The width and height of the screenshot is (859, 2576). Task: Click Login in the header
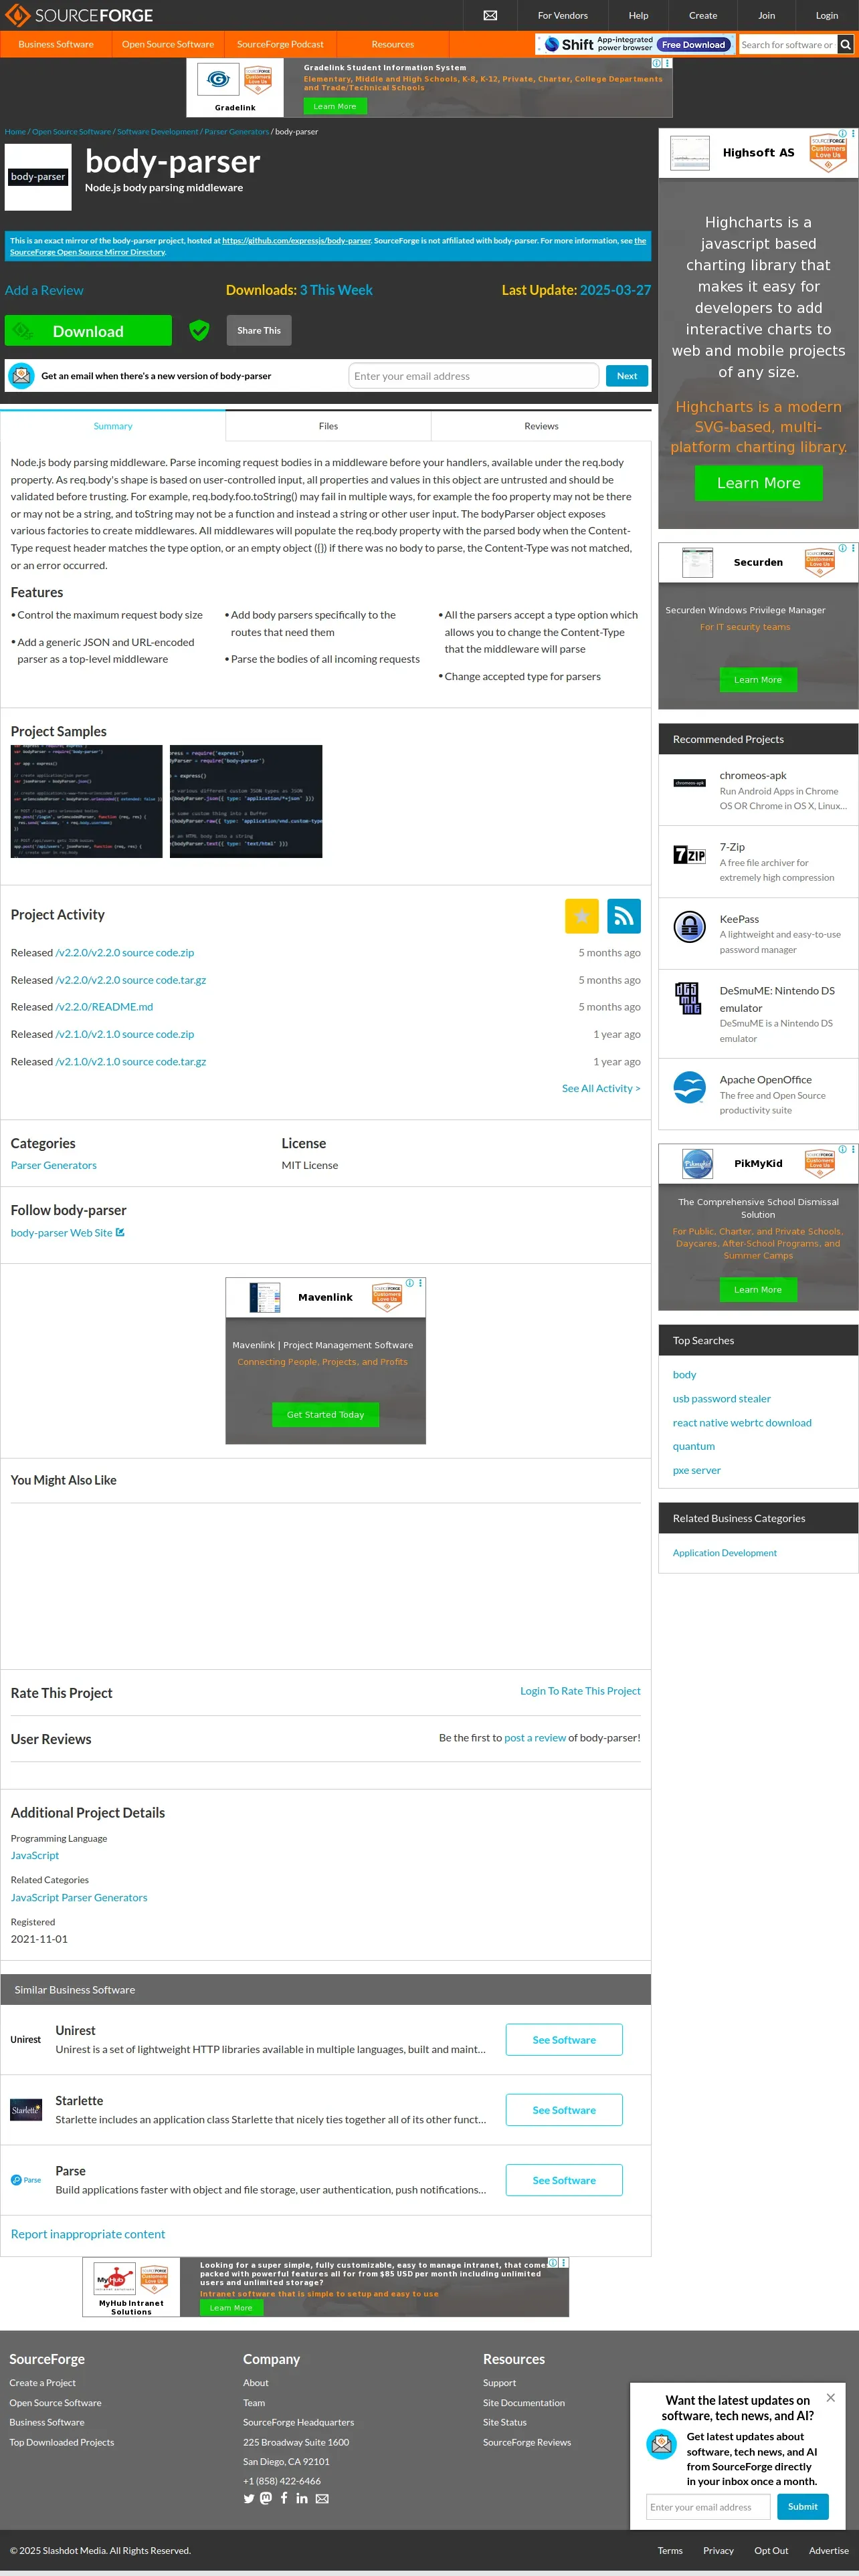(827, 15)
